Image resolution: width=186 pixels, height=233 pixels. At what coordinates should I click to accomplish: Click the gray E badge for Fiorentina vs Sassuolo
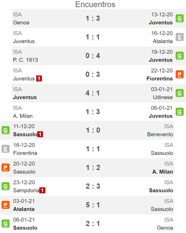5,149
